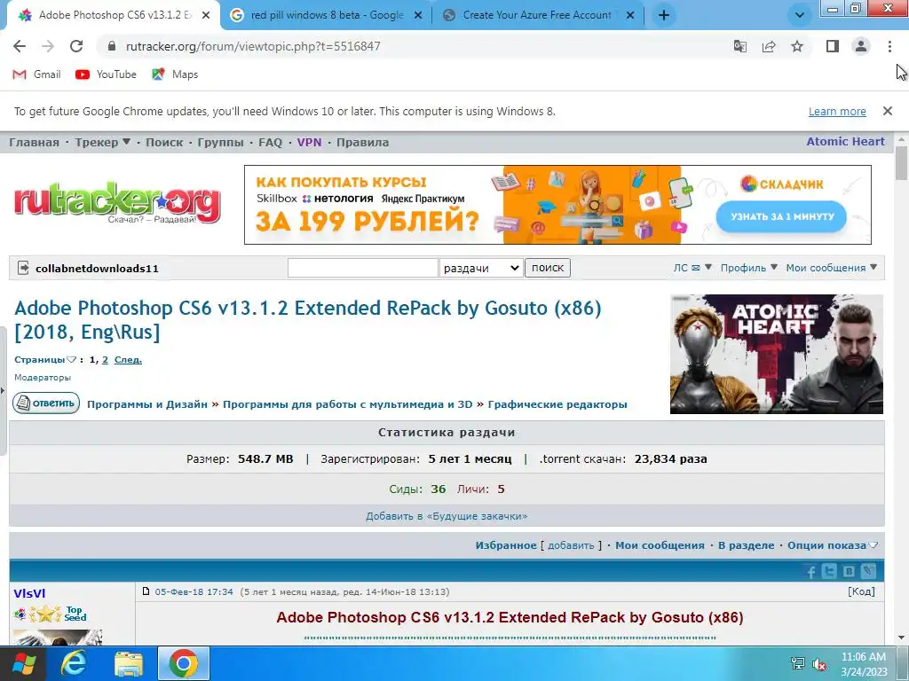Open the Chrome side panel icon
The image size is (909, 681).
833,46
